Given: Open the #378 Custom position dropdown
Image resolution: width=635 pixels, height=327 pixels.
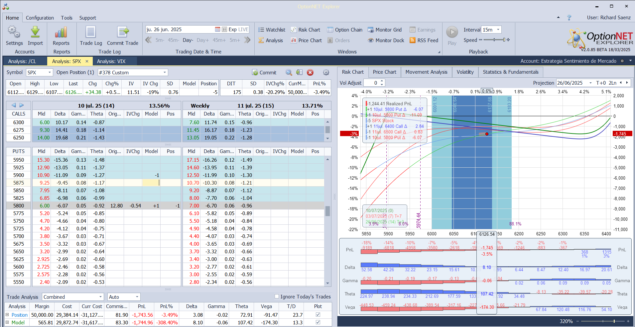Looking at the screenshot, I should pos(165,72).
